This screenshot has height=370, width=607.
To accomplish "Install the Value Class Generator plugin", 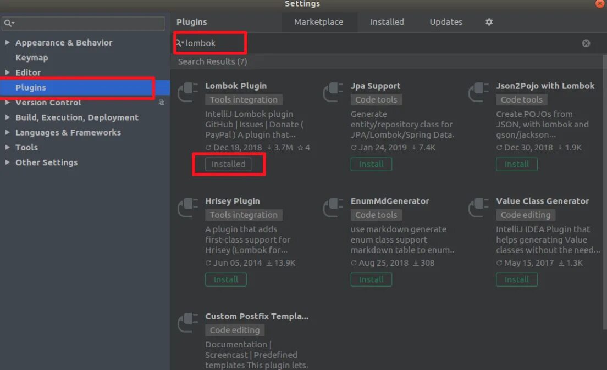I will click(517, 279).
